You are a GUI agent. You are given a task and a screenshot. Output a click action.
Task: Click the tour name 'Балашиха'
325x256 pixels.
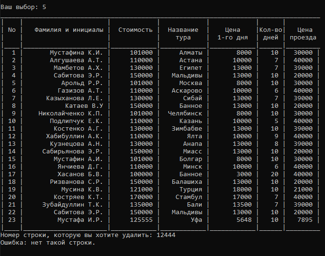[187, 182]
